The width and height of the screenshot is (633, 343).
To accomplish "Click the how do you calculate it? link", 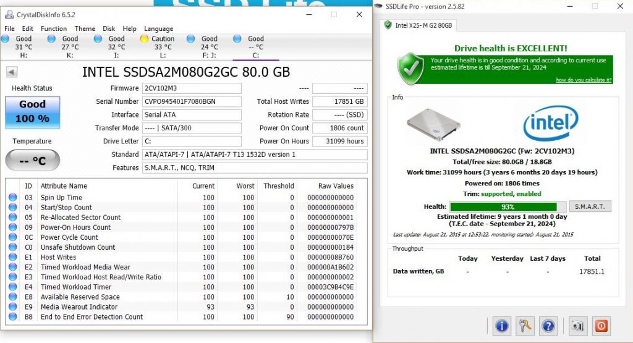I will [x=584, y=80].
